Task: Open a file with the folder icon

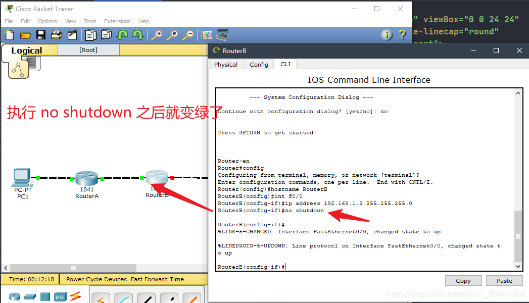Action: pyautogui.click(x=25, y=35)
